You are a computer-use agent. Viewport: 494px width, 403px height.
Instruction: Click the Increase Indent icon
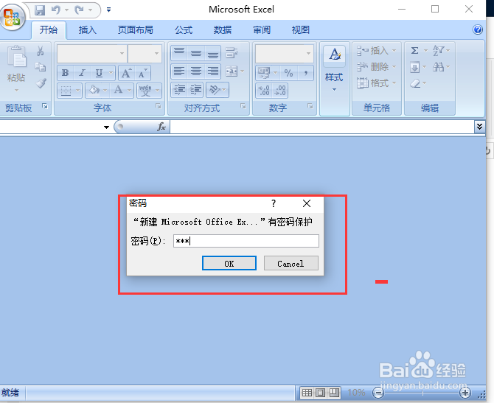coord(195,90)
